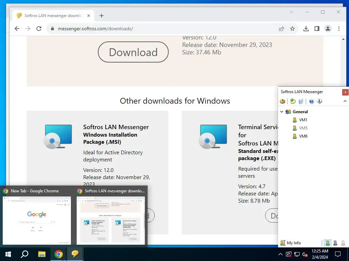This screenshot has height=261, width=349.
Task: Open Windows taskbar search
Action: 25,254
